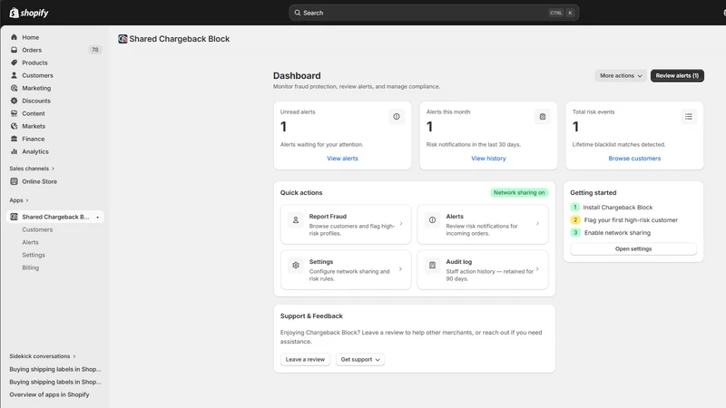The width and height of the screenshot is (726, 408).
Task: Click the Customers person icon
Action: [14, 75]
